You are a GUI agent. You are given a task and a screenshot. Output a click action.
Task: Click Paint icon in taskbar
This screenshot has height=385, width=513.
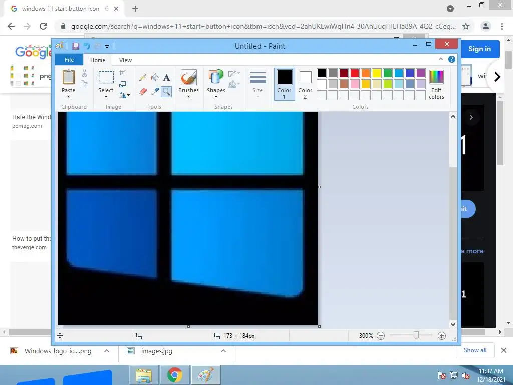206,375
